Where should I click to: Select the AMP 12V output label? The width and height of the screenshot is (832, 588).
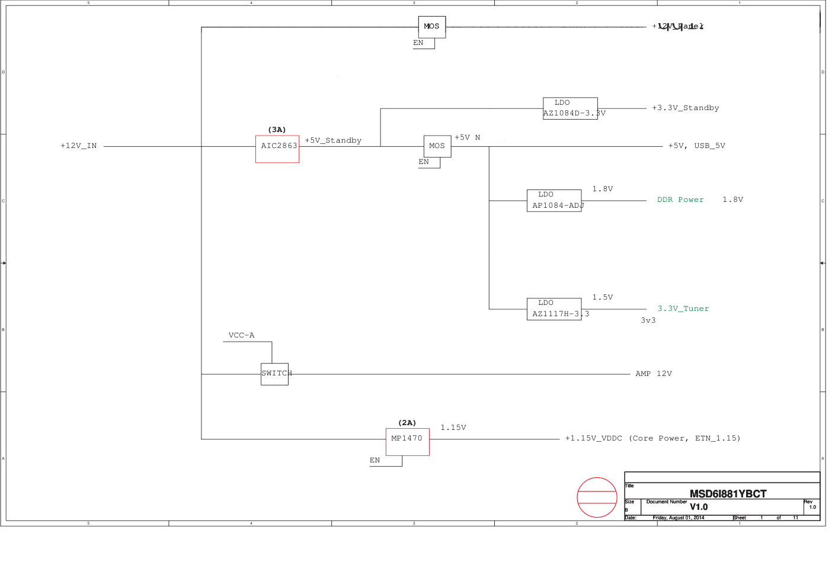pyautogui.click(x=653, y=374)
